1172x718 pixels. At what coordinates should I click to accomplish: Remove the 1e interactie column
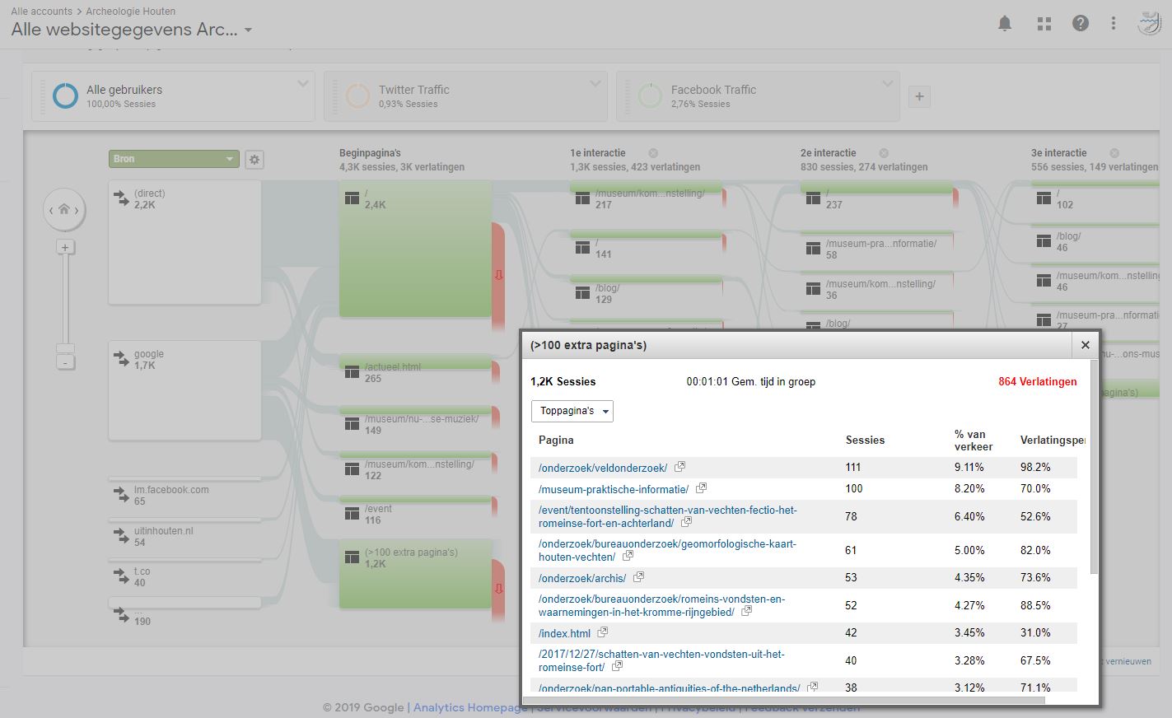coord(653,153)
